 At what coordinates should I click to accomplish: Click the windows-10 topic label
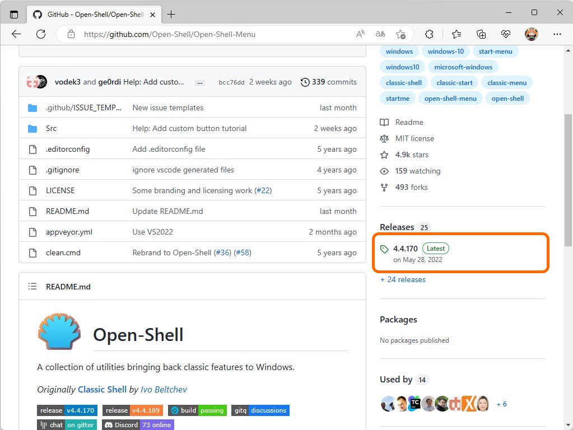[x=445, y=51]
